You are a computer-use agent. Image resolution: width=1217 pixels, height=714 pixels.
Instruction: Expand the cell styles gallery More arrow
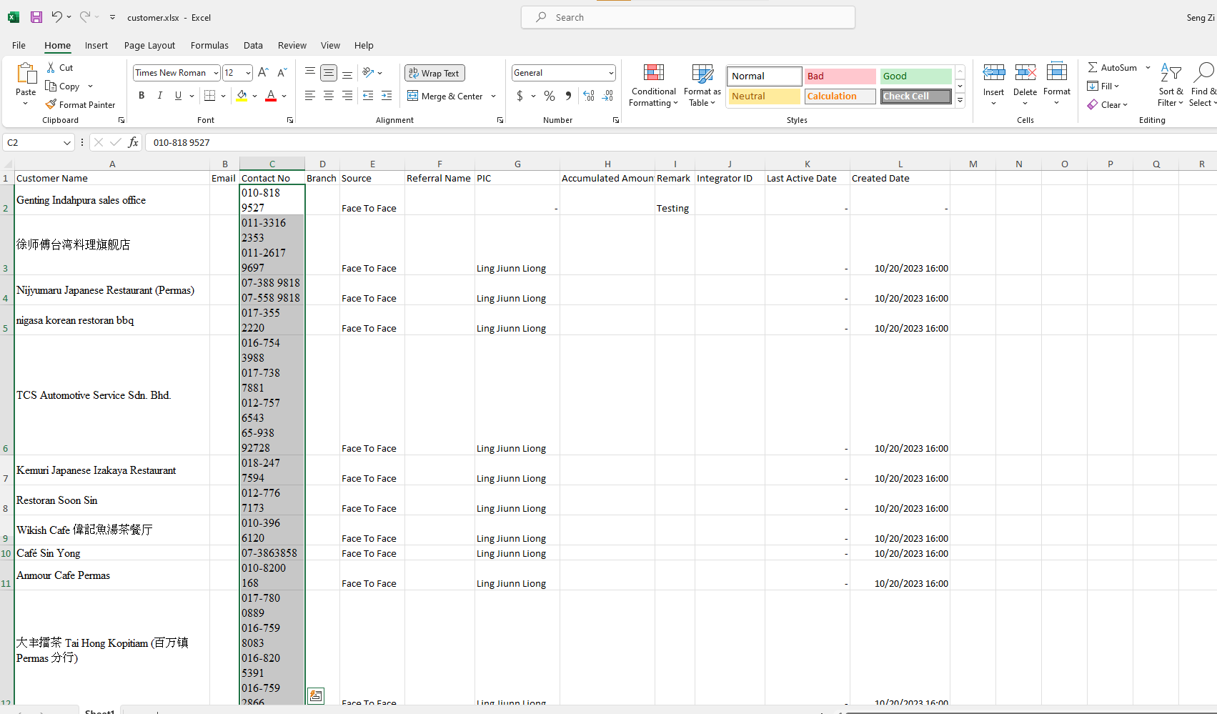pos(960,101)
